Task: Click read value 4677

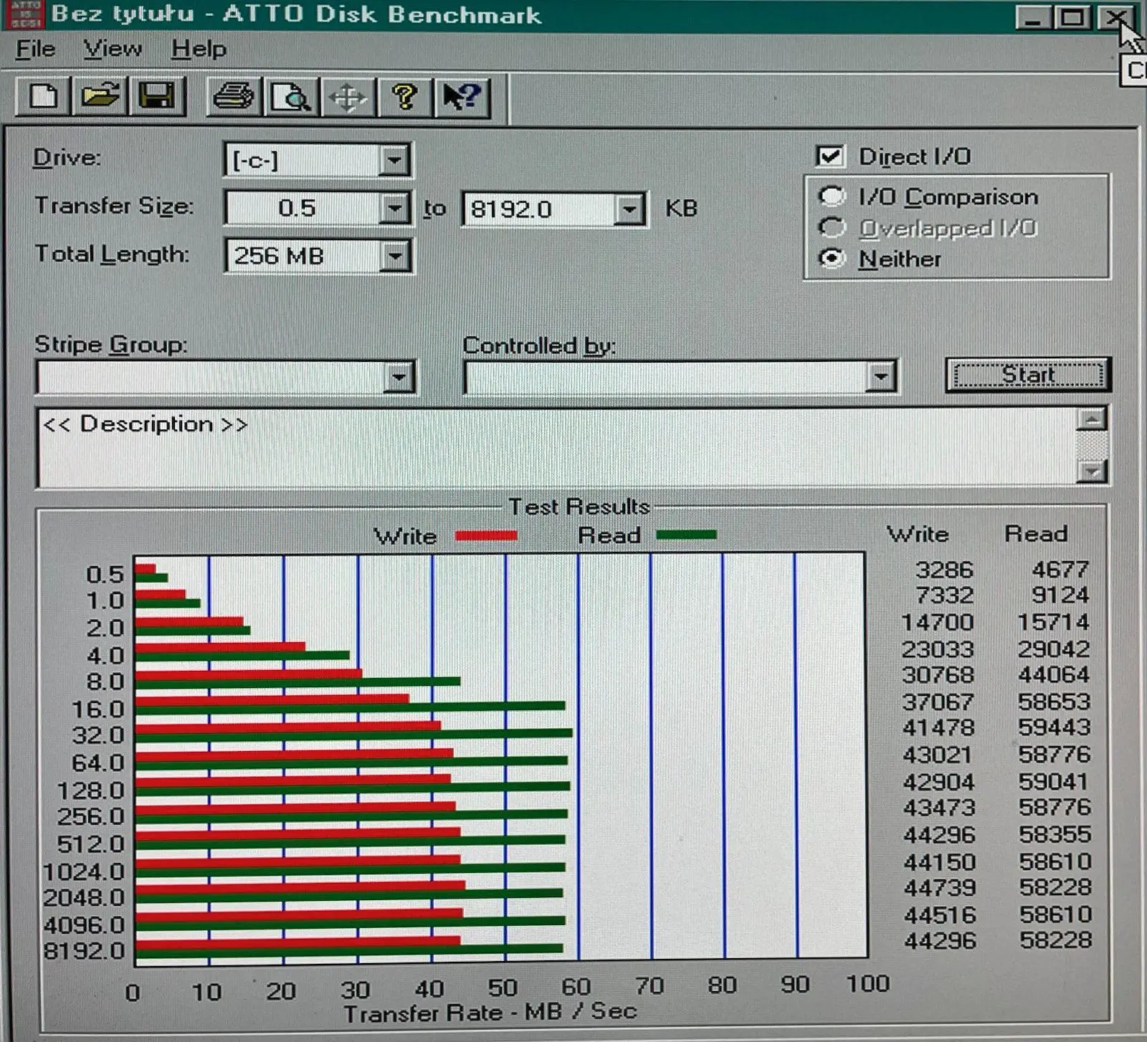Action: pyautogui.click(x=1060, y=570)
